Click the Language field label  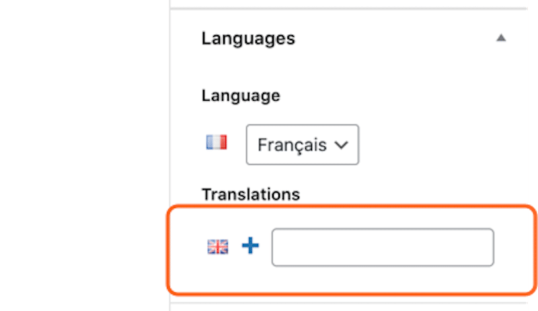click(241, 95)
